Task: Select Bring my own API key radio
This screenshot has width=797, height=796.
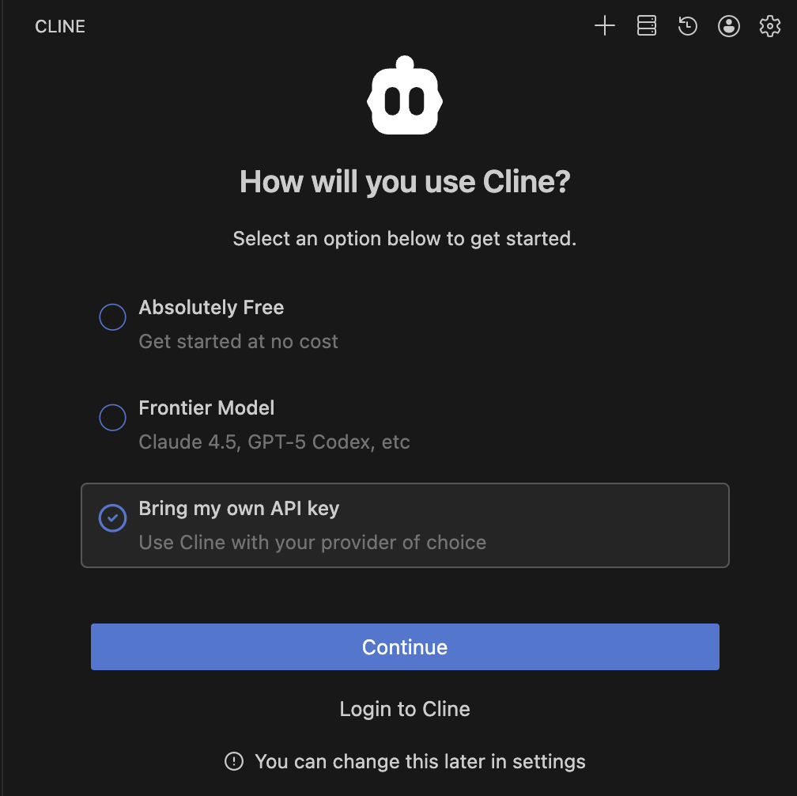Action: pyautogui.click(x=113, y=518)
